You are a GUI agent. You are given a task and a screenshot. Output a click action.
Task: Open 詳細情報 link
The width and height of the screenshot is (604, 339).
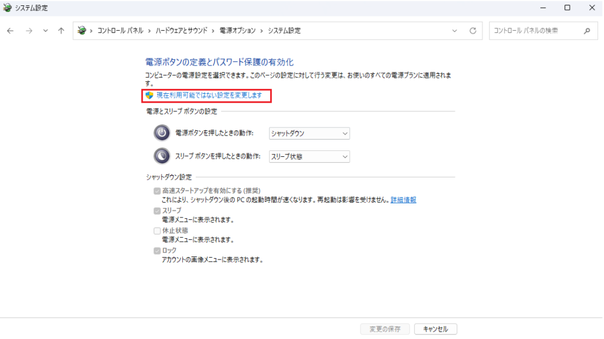403,199
